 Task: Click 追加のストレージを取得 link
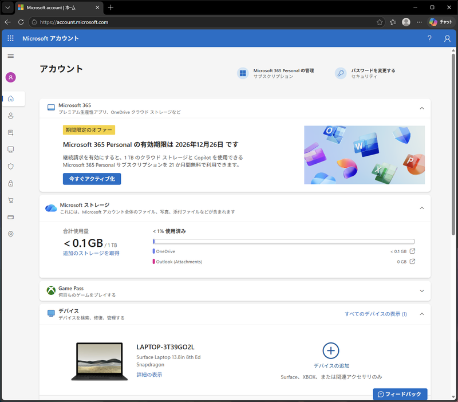pos(91,253)
